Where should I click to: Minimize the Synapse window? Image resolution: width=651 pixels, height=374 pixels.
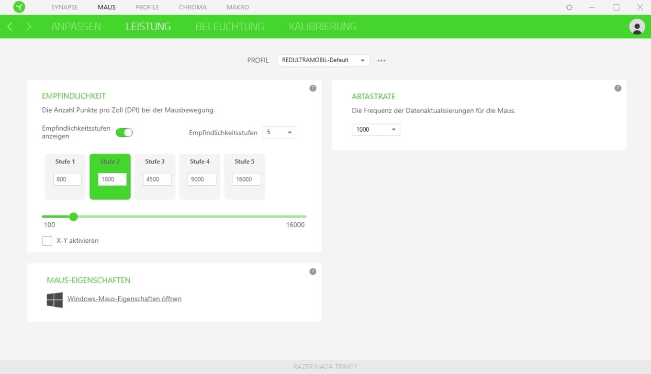click(592, 7)
